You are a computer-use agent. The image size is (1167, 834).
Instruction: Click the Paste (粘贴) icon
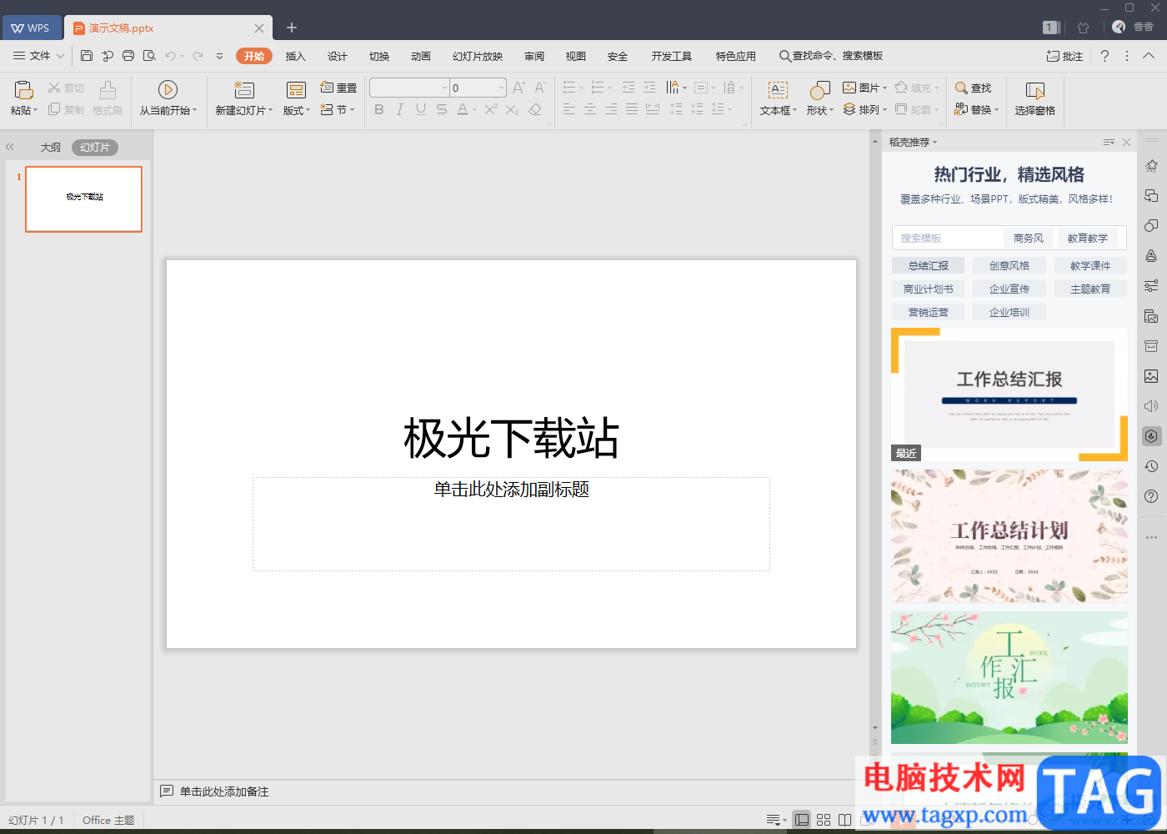tap(23, 90)
